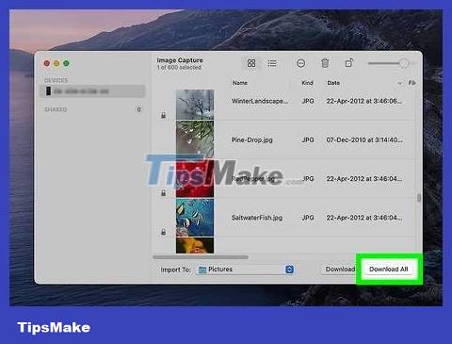
Task: Click the horizontal scrollbar under the list
Action: click(x=201, y=257)
